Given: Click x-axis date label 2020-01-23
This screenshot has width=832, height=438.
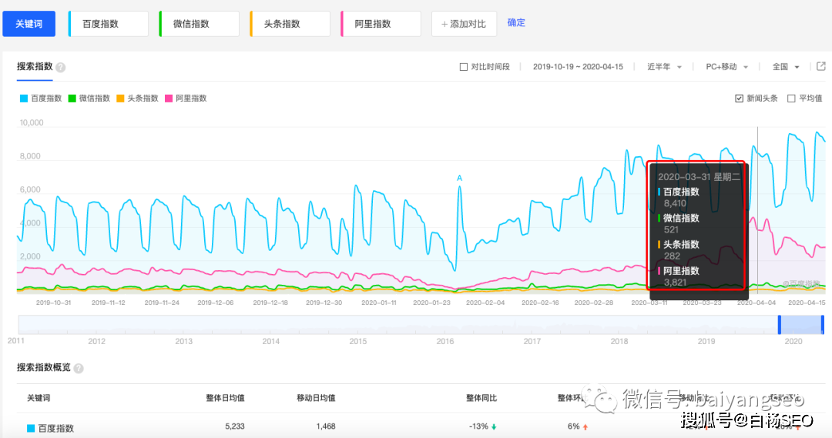Looking at the screenshot, I should (x=432, y=303).
